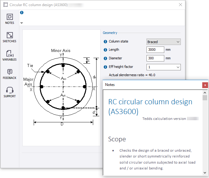Open the Column state dropdown showing Braced
Viewport: 209px width, 178px height.
click(x=163, y=42)
